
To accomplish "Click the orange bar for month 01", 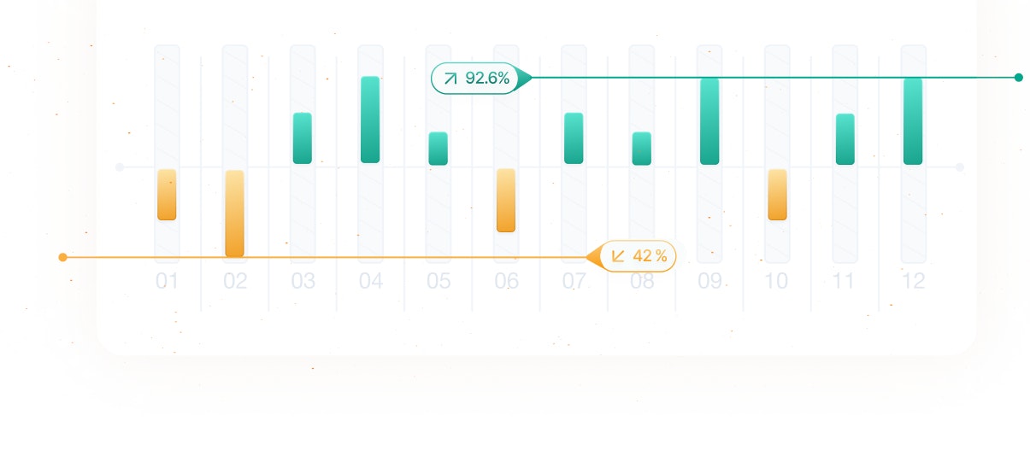I will [x=167, y=195].
